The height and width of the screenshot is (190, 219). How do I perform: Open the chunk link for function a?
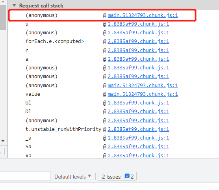coord(138,59)
